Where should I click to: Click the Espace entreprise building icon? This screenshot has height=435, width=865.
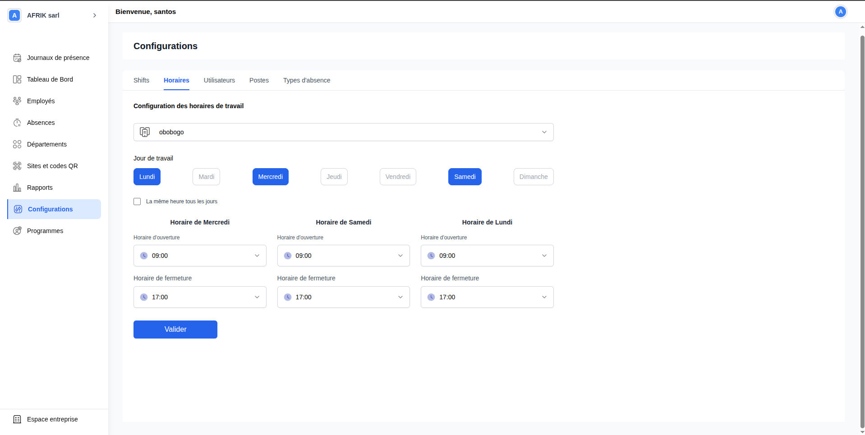[x=17, y=419]
